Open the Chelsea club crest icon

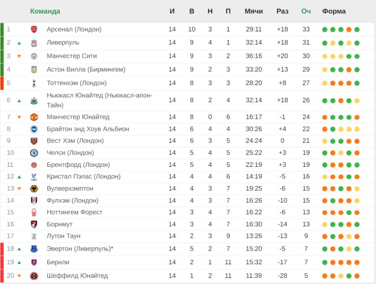[x=34, y=153]
